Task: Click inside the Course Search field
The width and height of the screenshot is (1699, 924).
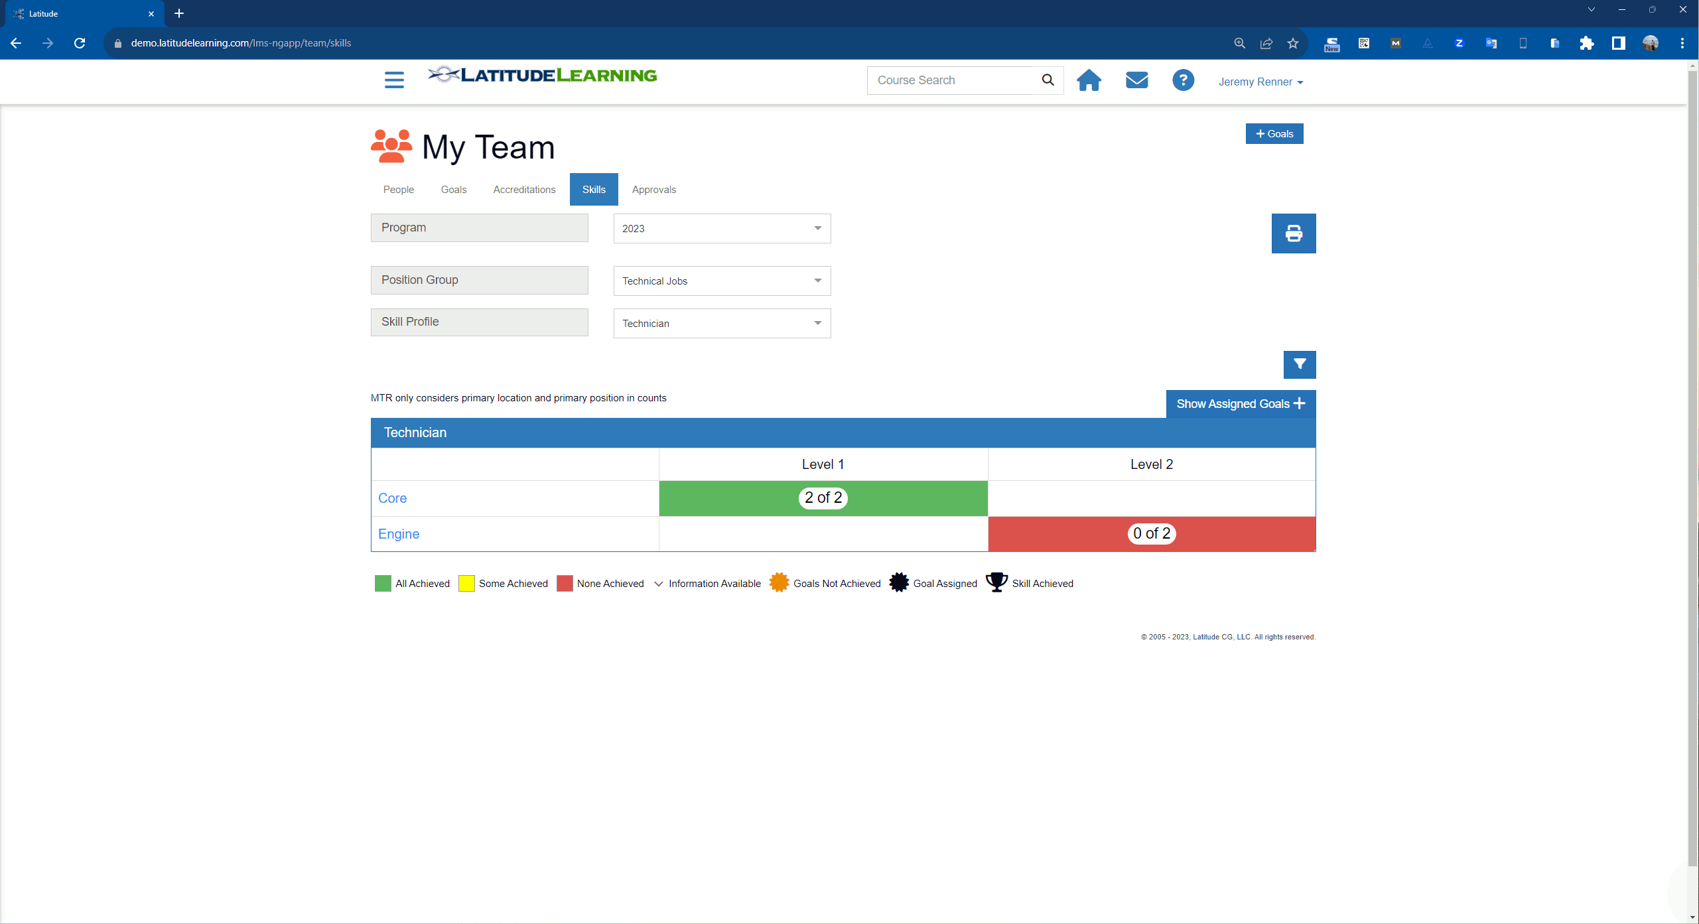Action: [949, 80]
